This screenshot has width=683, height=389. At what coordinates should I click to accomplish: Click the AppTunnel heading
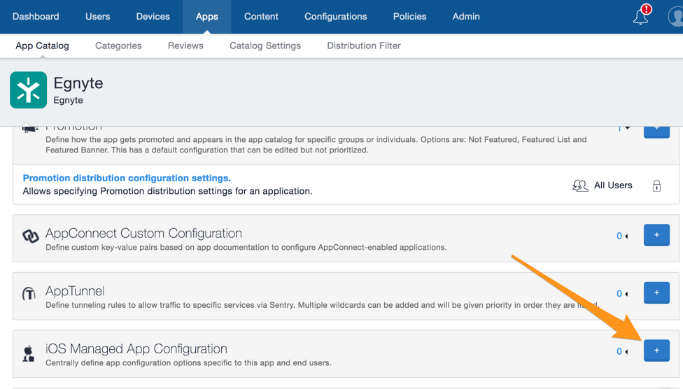75,292
